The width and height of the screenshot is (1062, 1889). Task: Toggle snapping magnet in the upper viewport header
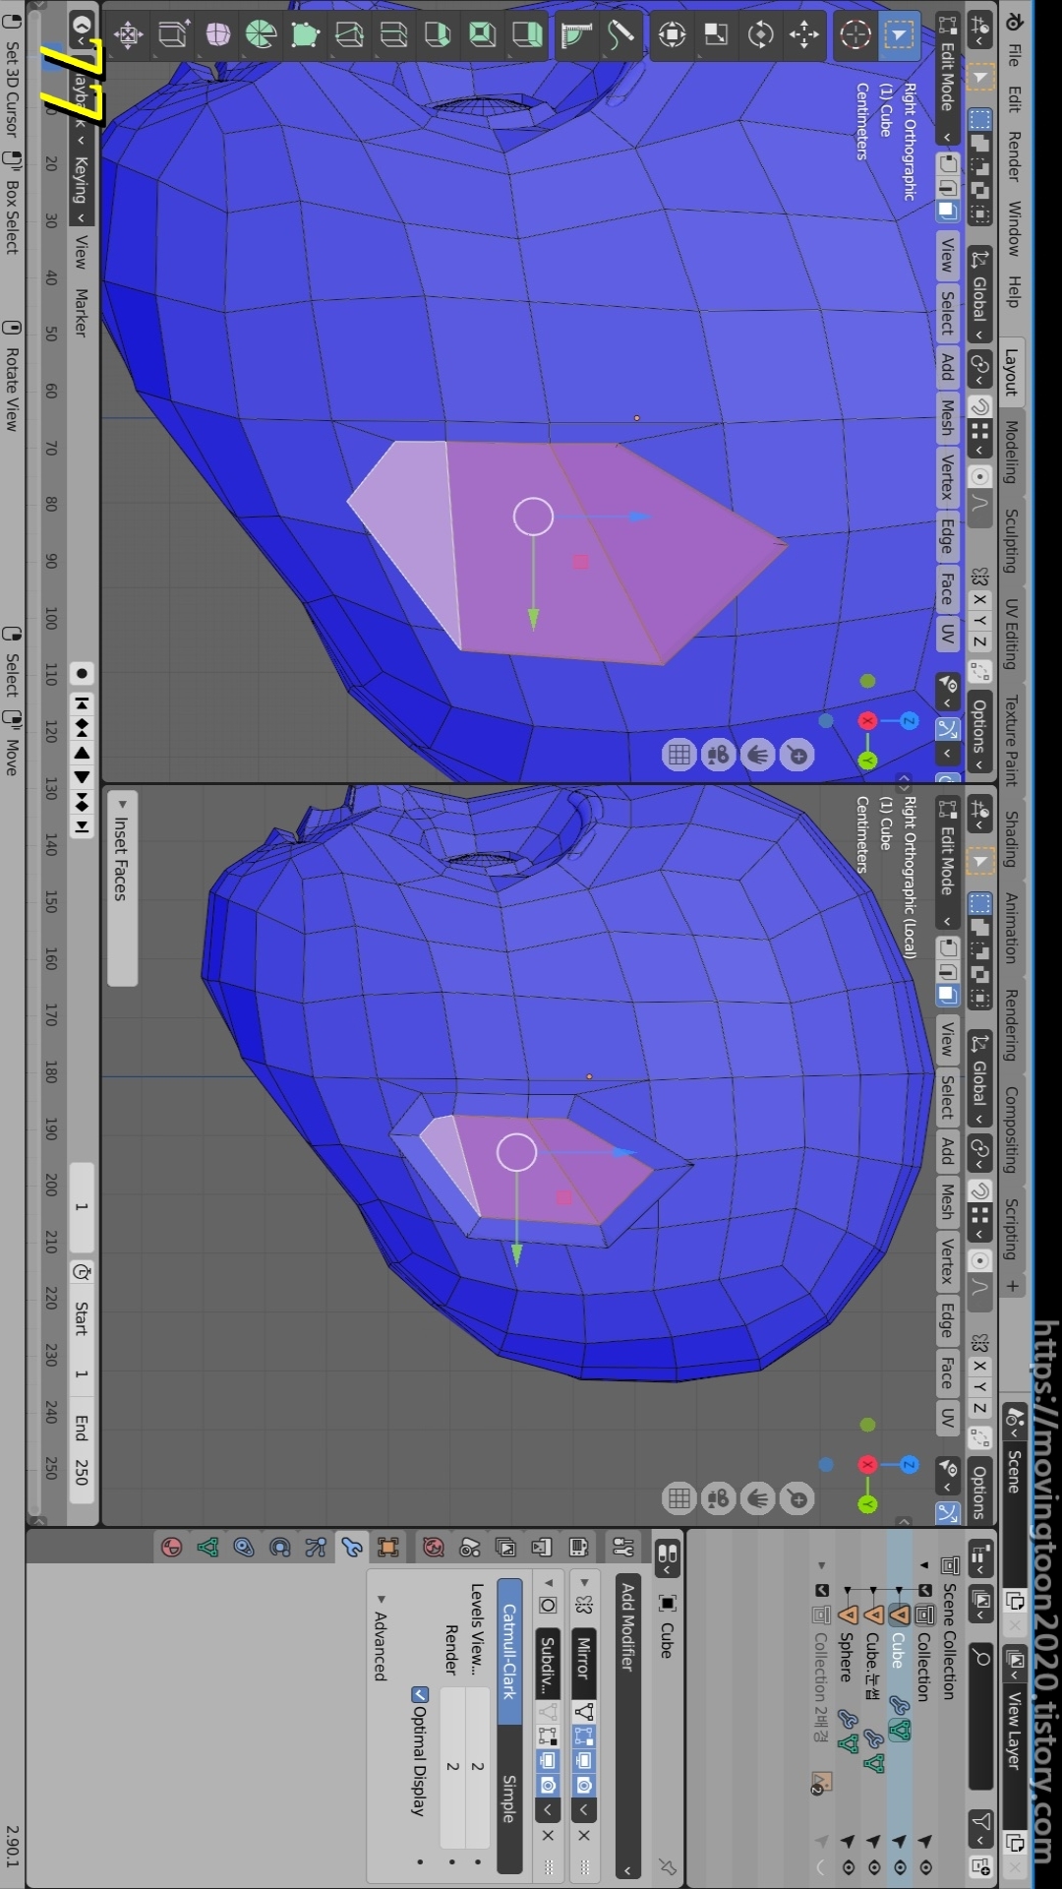coord(980,406)
